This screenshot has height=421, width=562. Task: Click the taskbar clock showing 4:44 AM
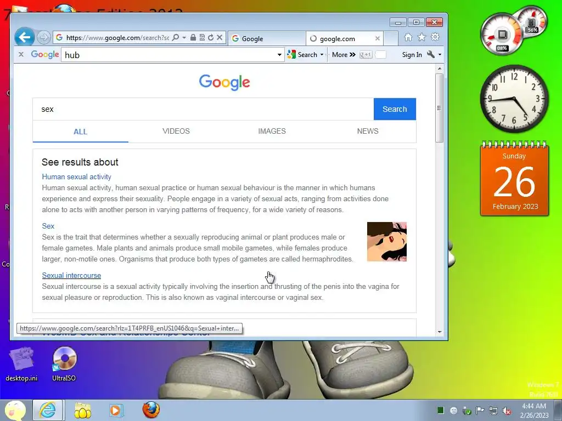(x=534, y=411)
